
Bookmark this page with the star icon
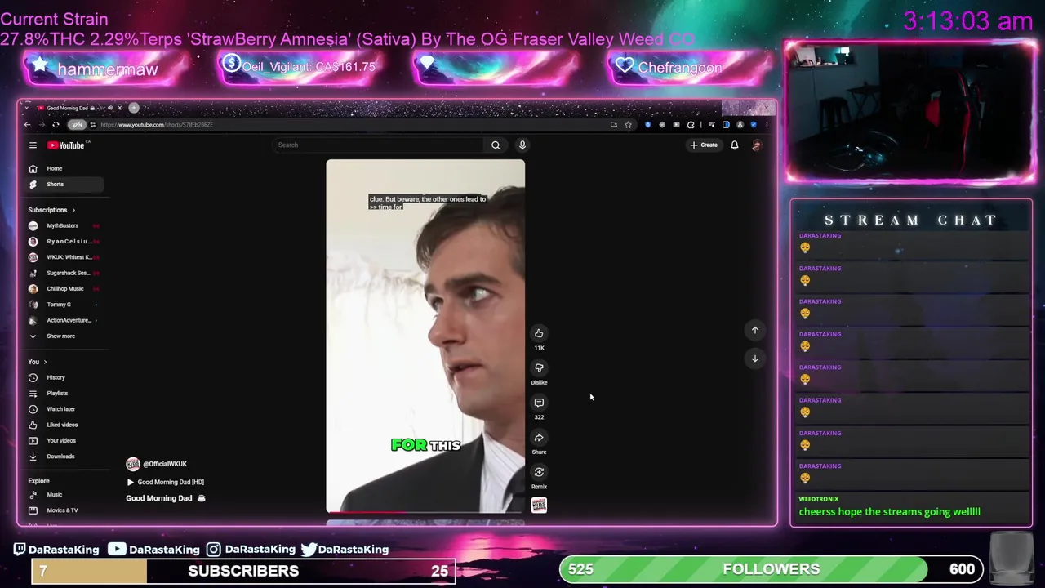pos(628,125)
